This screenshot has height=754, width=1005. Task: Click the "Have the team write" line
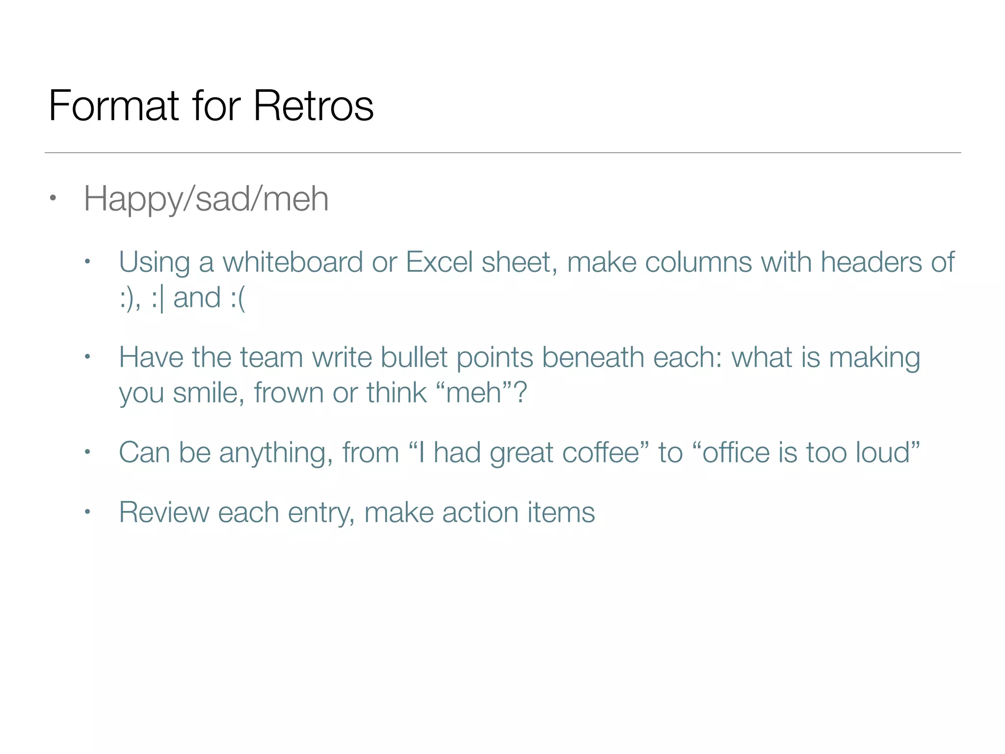point(245,357)
